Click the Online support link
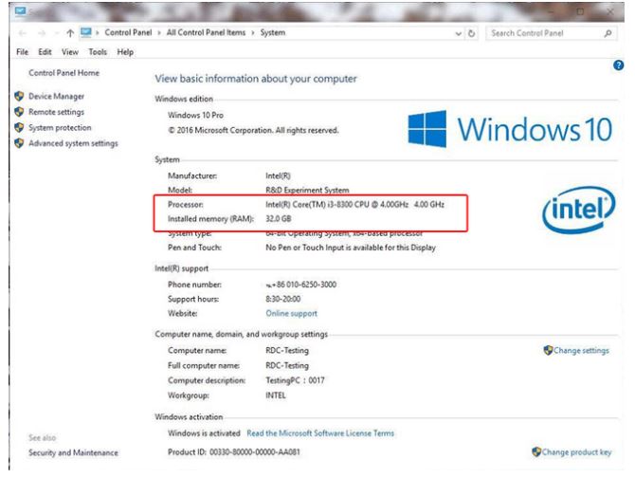The image size is (635, 478). pyautogui.click(x=292, y=313)
